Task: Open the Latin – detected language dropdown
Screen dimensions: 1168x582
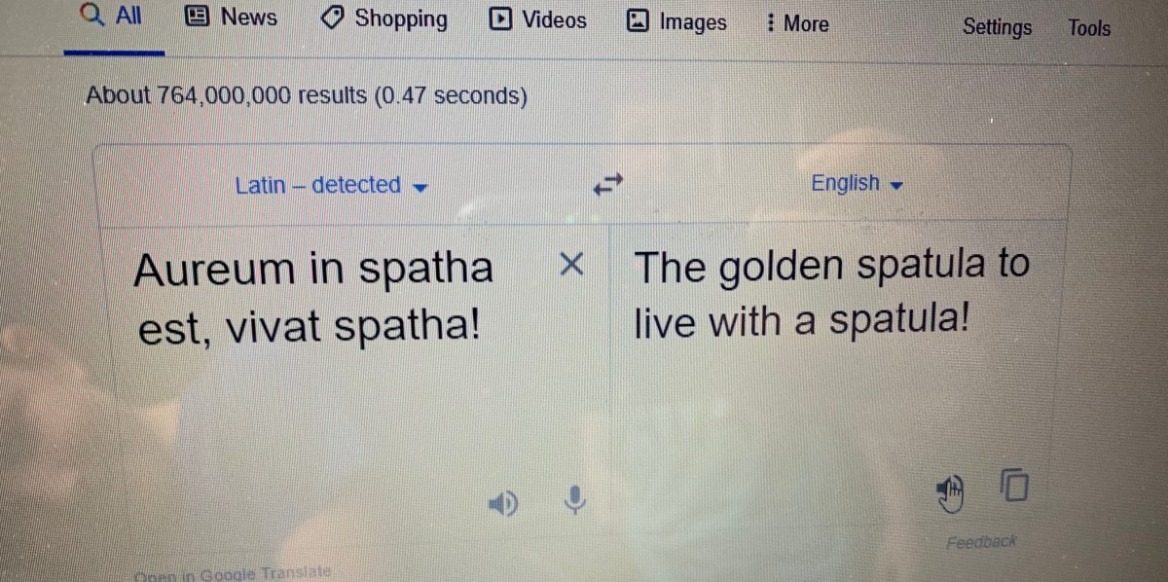Action: (x=332, y=185)
